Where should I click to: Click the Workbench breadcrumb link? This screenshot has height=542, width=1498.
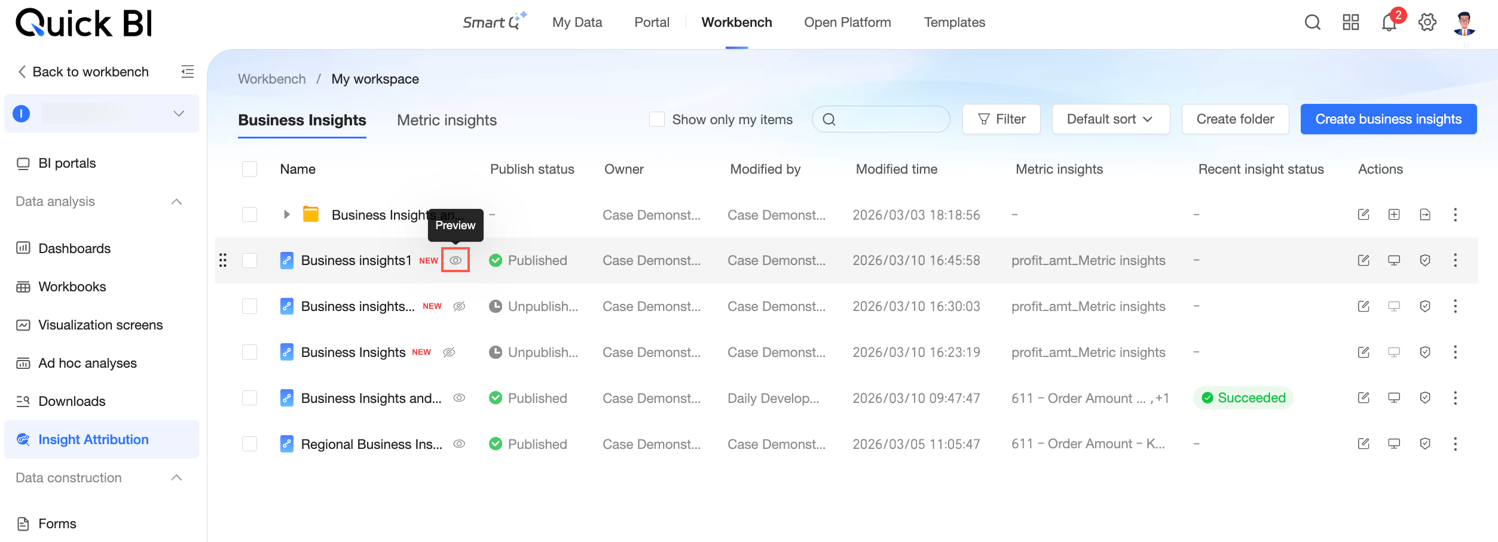pos(272,79)
